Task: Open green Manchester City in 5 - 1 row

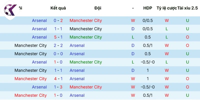Action: [86, 37]
